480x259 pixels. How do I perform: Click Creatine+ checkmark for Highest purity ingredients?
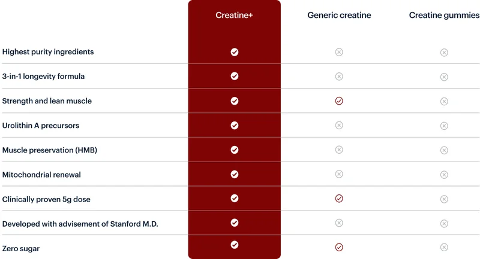(x=235, y=52)
